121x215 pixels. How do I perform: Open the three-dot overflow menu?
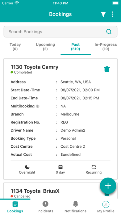[x=113, y=14]
